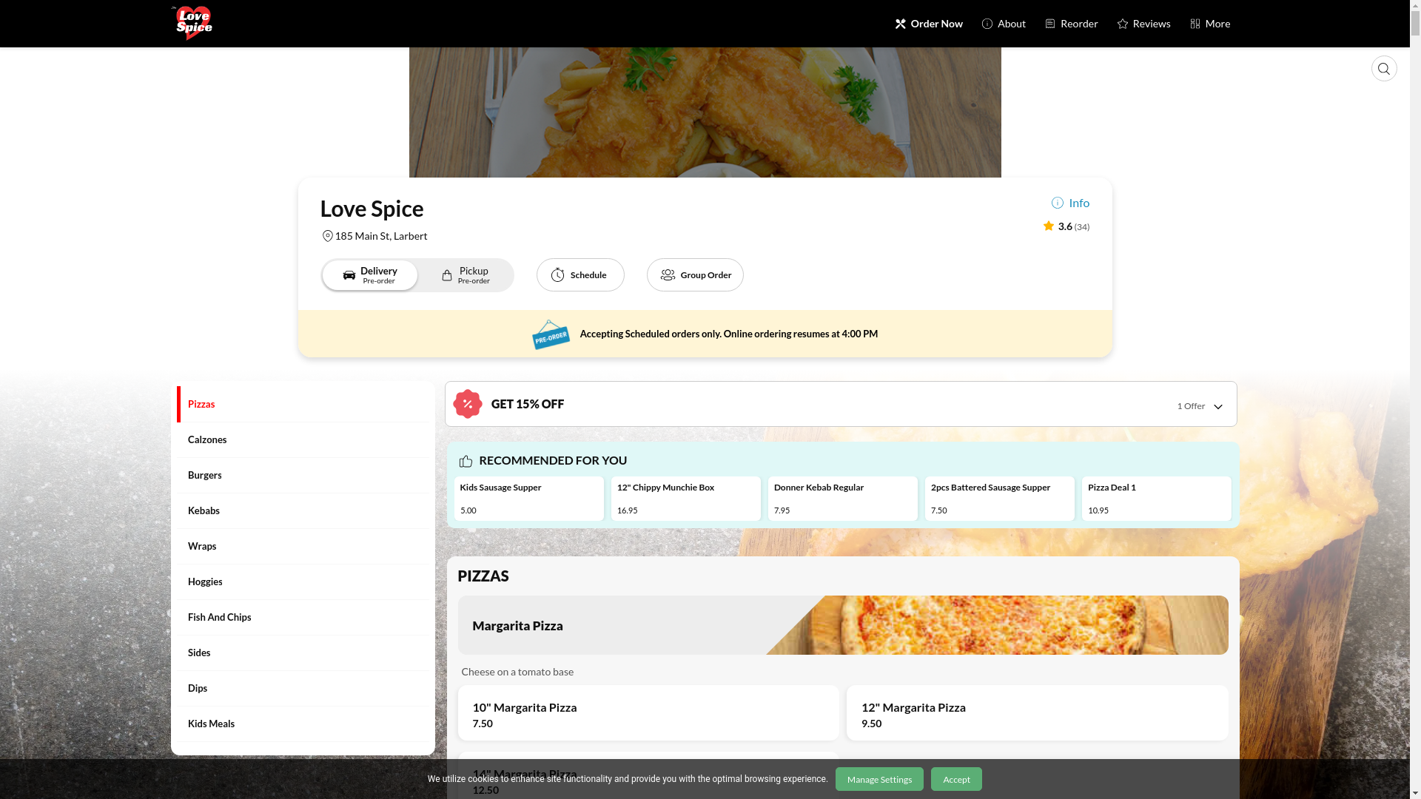Click the Margarita Pizza banner image
This screenshot has width=1421, height=799.
pos(997,625)
